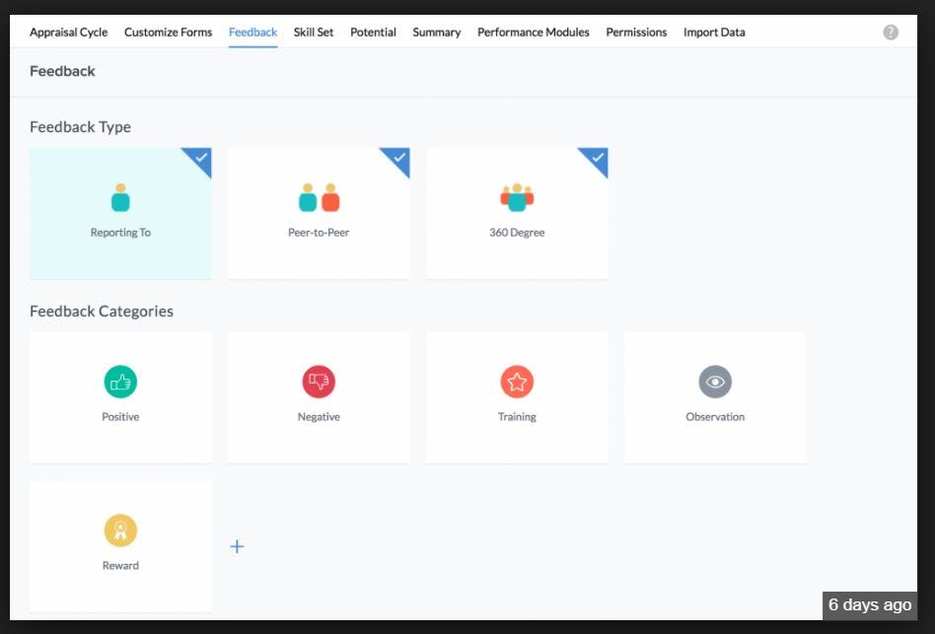The height and width of the screenshot is (634, 935).
Task: Click the Feedback Type section heading
Action: click(81, 127)
